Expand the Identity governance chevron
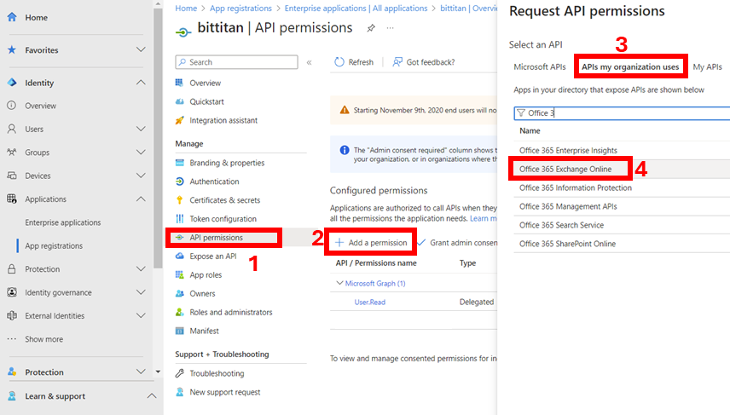Image resolution: width=730 pixels, height=415 pixels. pyautogui.click(x=141, y=292)
